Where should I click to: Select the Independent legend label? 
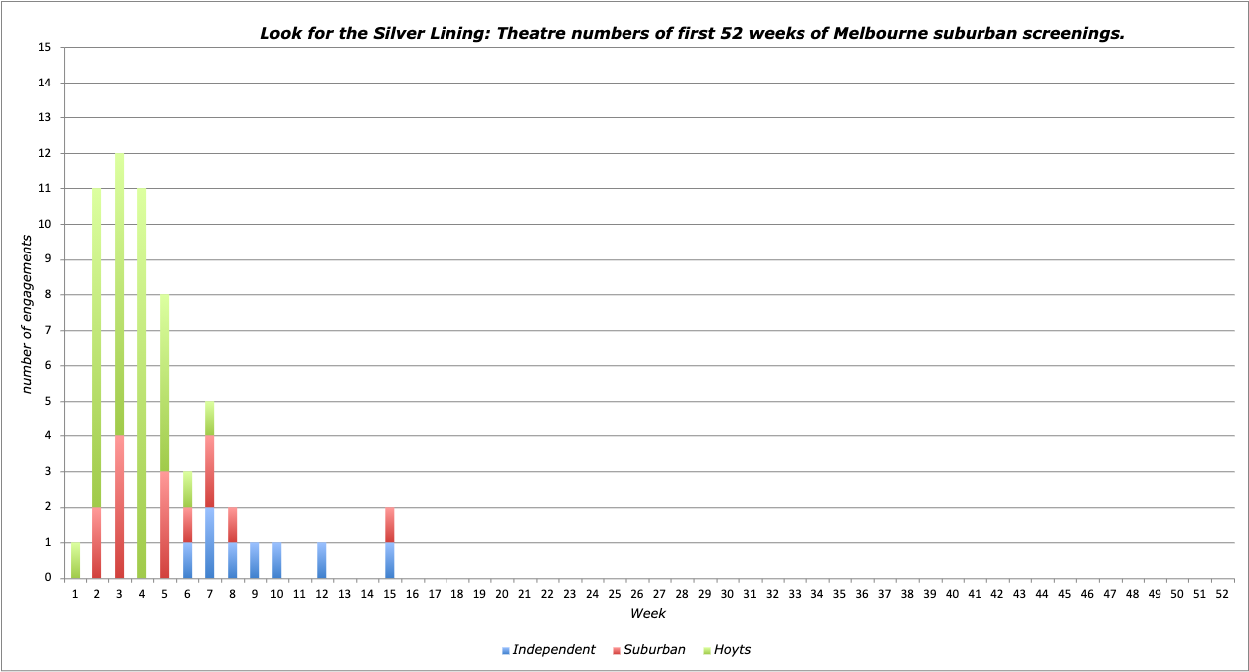pos(554,650)
